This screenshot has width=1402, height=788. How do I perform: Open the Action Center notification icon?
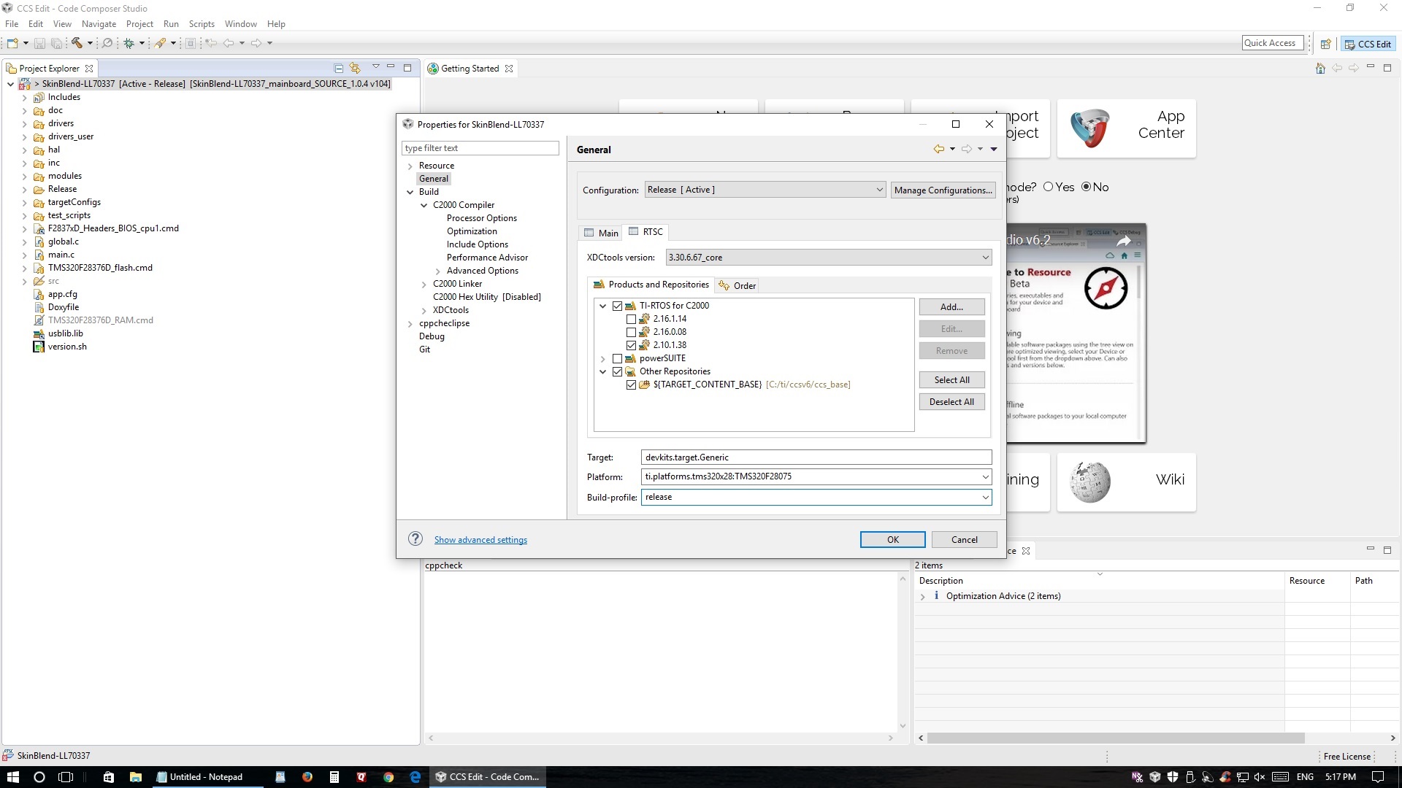(x=1378, y=777)
